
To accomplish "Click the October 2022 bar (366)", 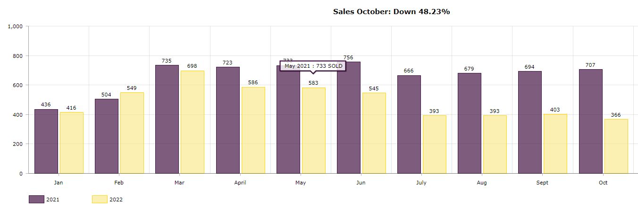I will coord(616,146).
